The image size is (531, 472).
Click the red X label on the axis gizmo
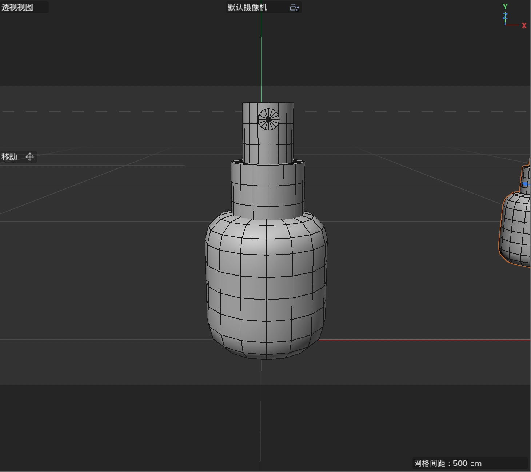pyautogui.click(x=524, y=26)
